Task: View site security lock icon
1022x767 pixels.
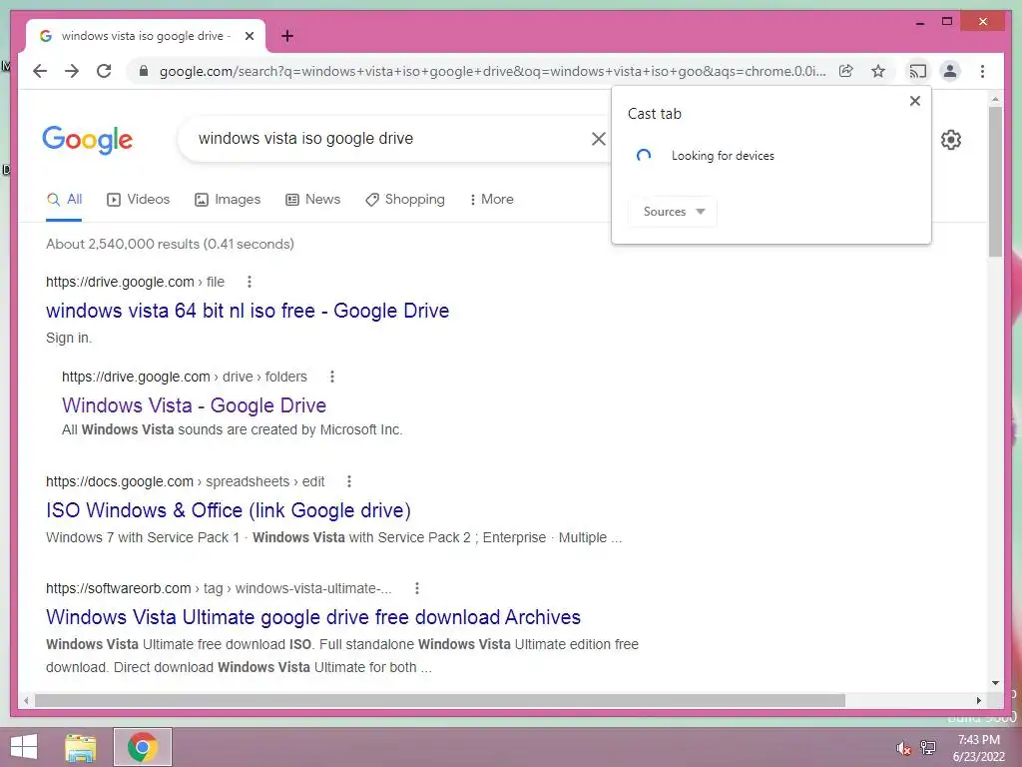Action: pyautogui.click(x=144, y=71)
